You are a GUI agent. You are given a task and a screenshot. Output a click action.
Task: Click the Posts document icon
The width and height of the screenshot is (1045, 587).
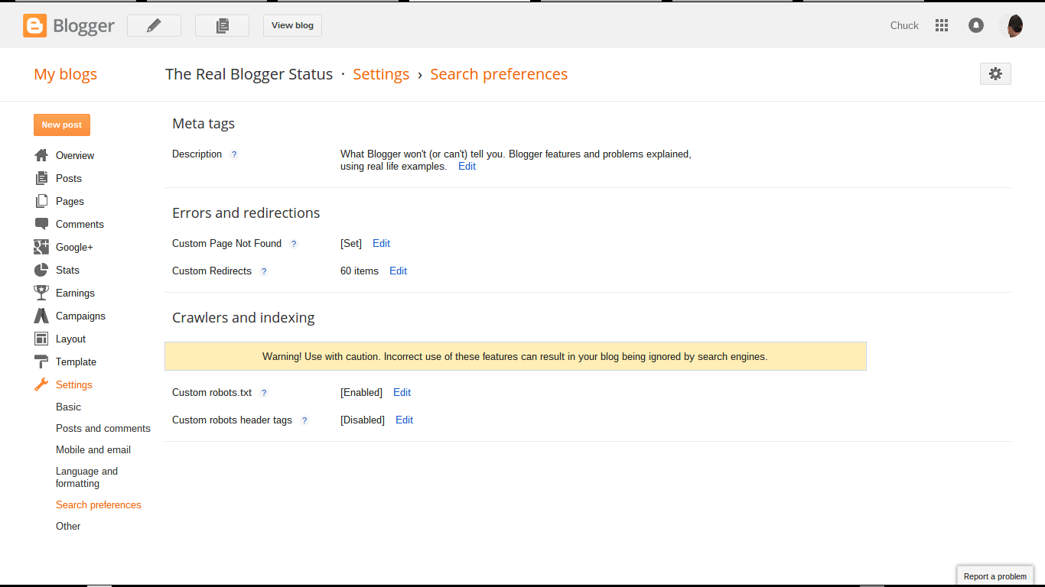[41, 178]
